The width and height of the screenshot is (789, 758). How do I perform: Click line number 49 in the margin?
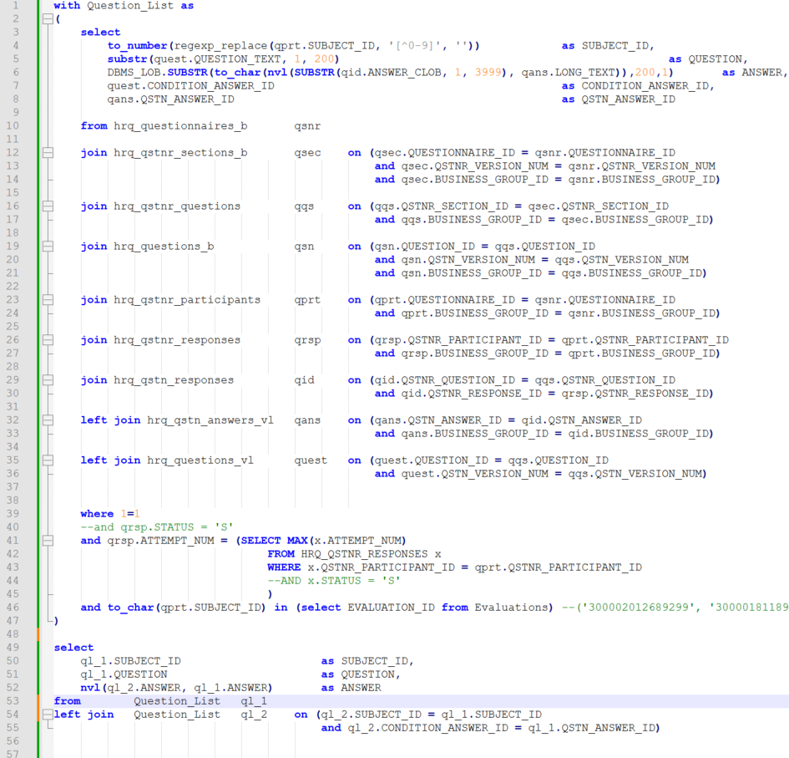(x=13, y=647)
